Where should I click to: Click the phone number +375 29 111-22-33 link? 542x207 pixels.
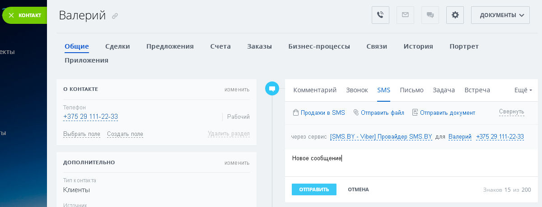click(x=90, y=117)
